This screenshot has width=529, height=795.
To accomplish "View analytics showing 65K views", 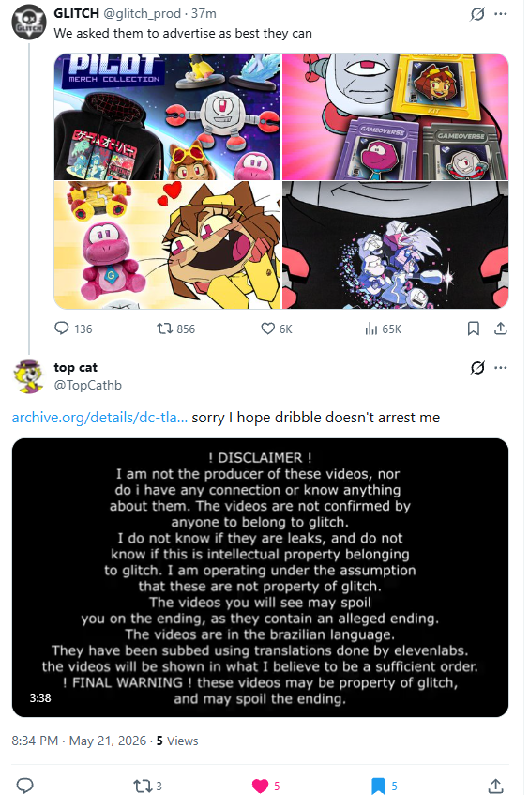I will click(383, 329).
